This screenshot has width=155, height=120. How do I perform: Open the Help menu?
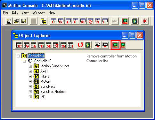click(x=52, y=12)
